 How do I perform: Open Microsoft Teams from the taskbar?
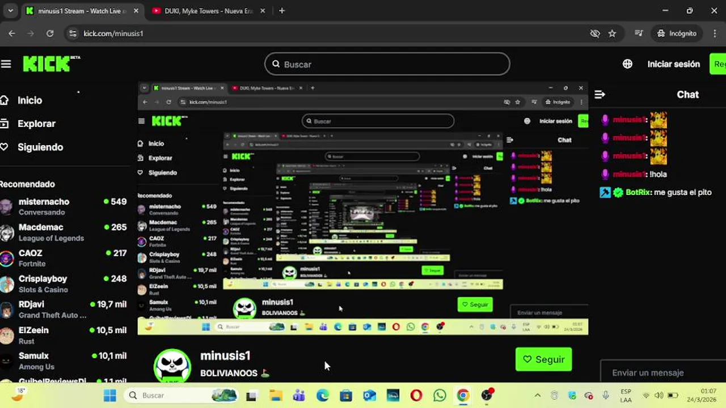(299, 396)
